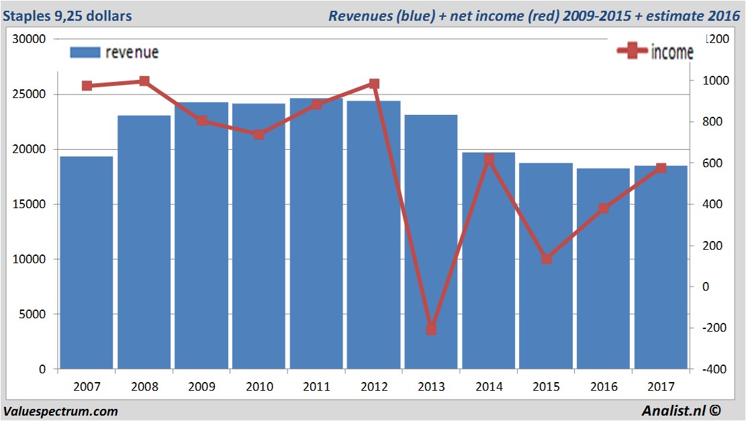Click the x-axis year label 2014
This screenshot has height=421, width=746.
489,386
